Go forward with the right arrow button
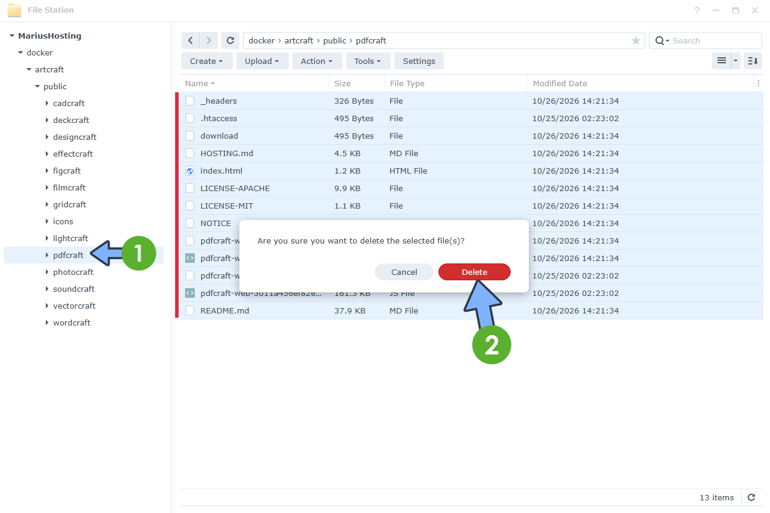 (209, 40)
